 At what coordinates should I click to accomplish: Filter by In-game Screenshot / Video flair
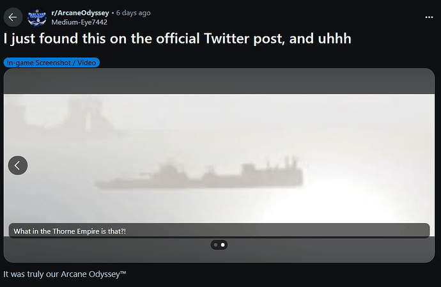pos(52,63)
